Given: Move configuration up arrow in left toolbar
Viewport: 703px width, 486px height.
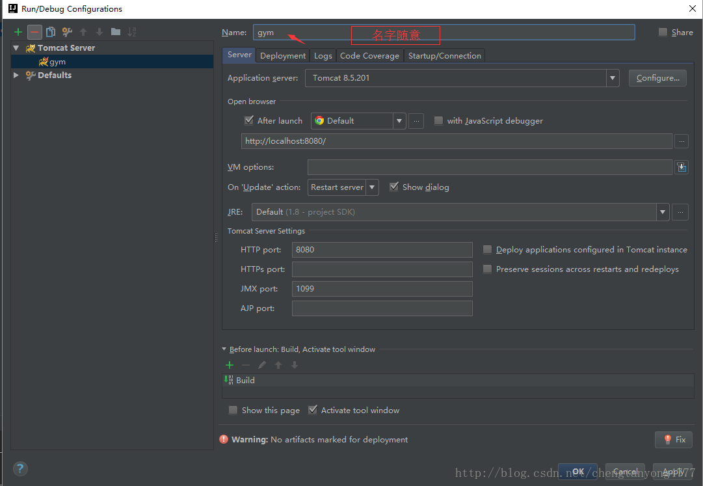Looking at the screenshot, I should pos(83,32).
